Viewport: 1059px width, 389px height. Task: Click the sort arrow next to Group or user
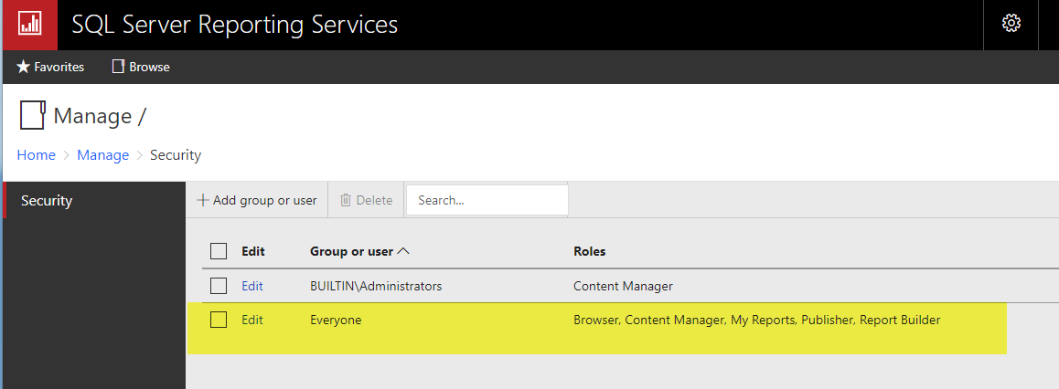pos(403,251)
